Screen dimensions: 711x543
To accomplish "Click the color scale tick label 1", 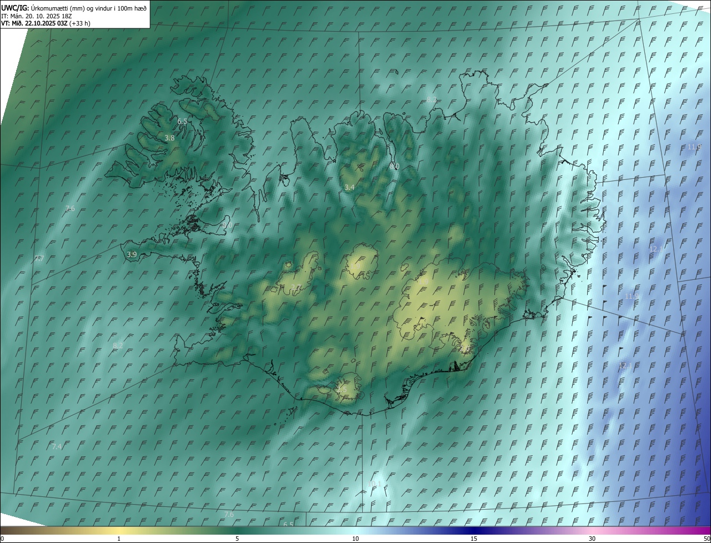I will pyautogui.click(x=119, y=539).
